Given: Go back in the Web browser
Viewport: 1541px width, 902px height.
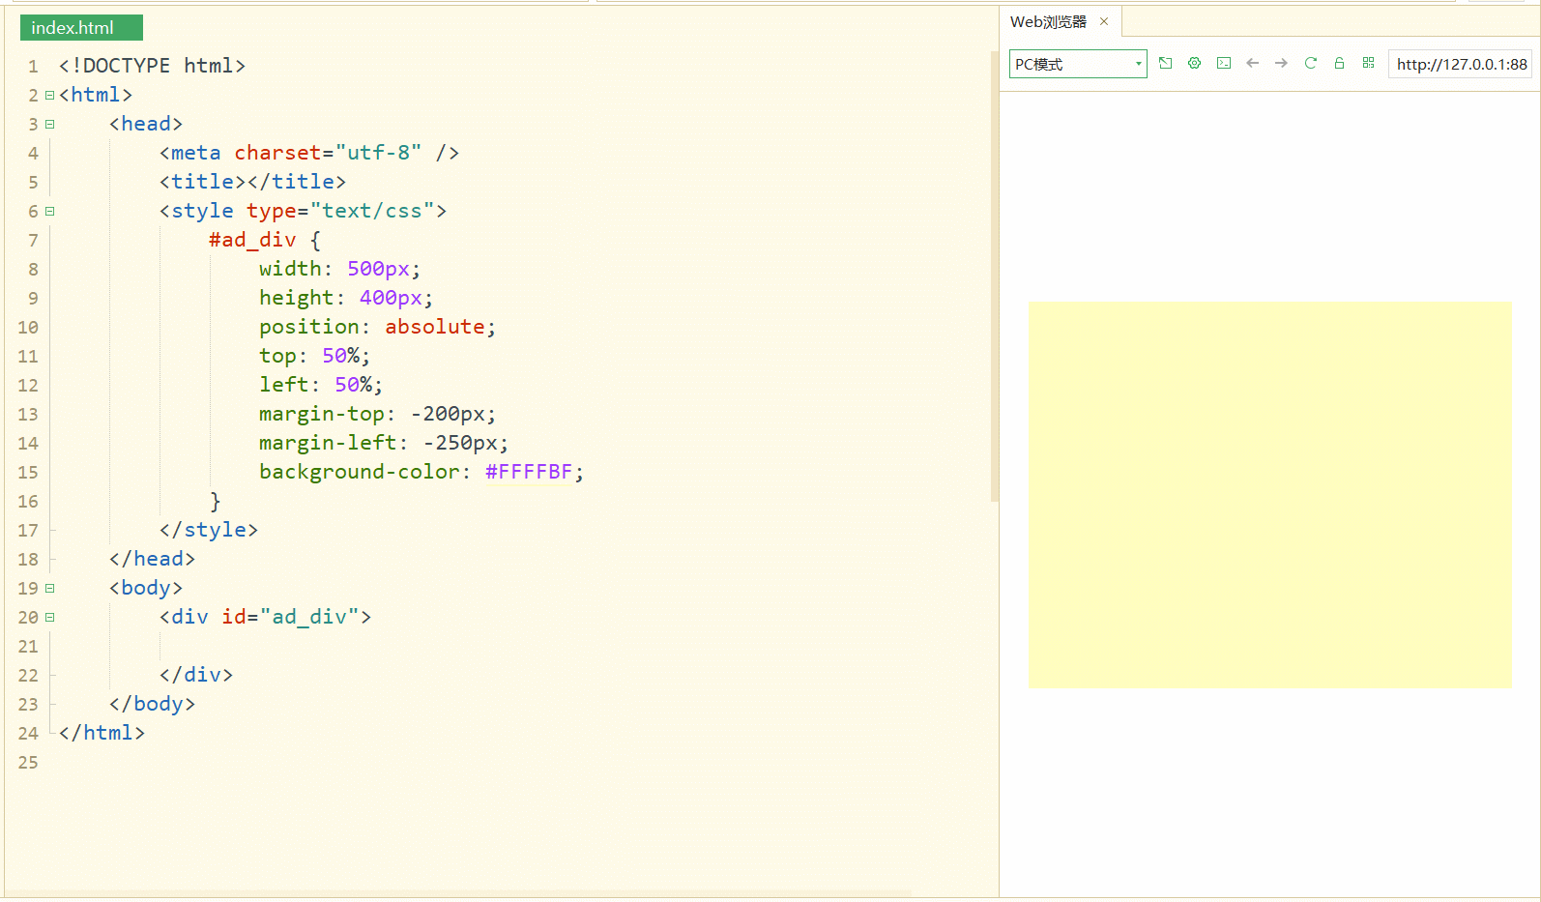Looking at the screenshot, I should tap(1253, 63).
